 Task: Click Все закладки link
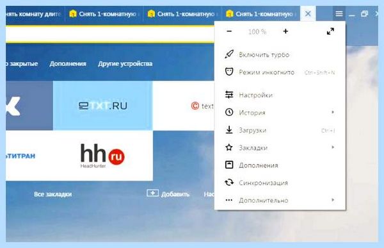pos(53,194)
